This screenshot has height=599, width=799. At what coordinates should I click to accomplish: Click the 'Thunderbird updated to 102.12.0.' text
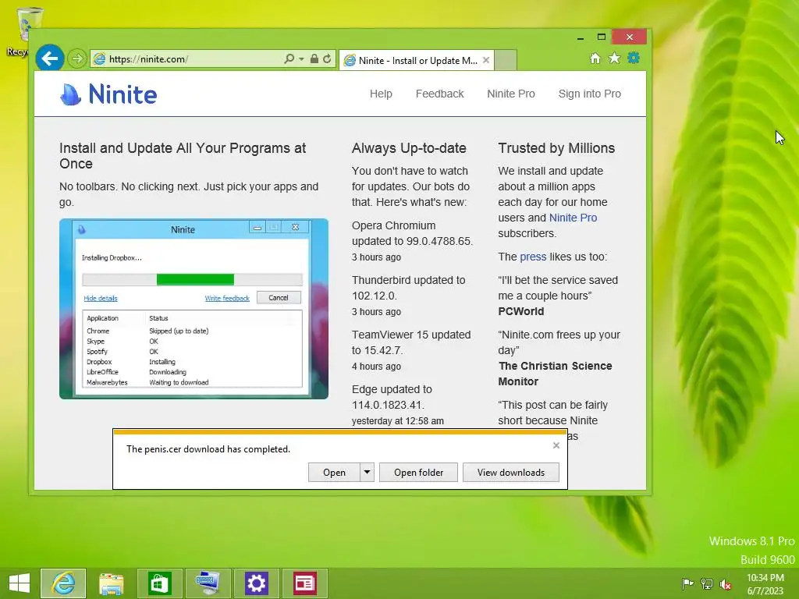click(x=408, y=288)
